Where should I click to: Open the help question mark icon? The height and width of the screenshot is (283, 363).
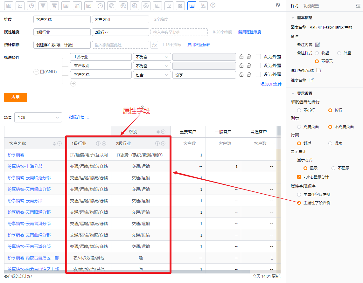click(213, 5)
